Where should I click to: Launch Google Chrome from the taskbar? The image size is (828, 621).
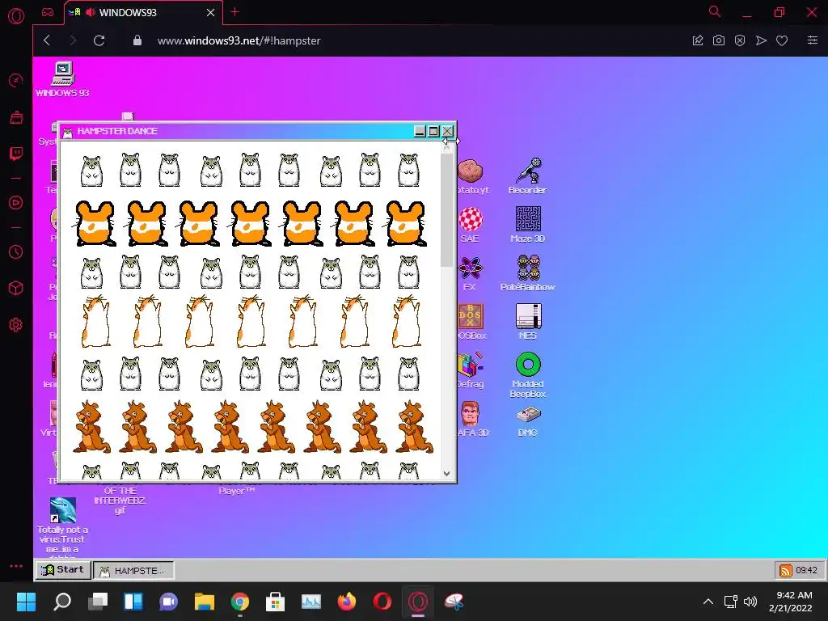tap(239, 602)
